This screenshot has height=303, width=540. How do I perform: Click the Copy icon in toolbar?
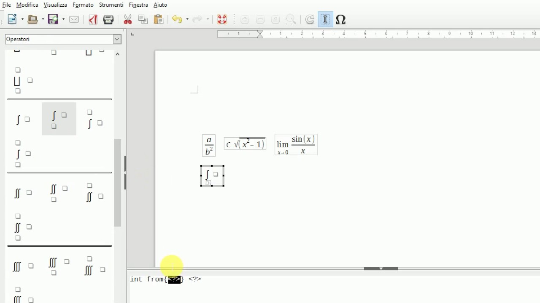point(143,19)
